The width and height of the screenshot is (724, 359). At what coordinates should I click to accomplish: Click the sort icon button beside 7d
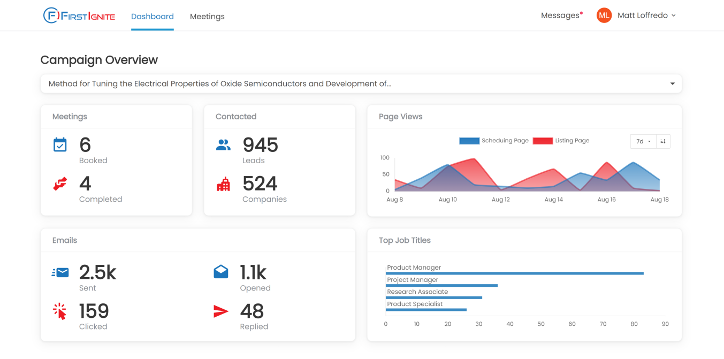coord(663,141)
